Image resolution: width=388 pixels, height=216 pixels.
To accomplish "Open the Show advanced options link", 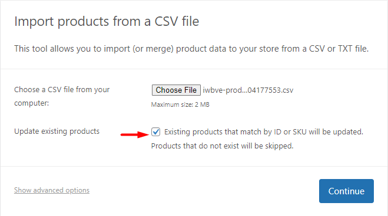I will pos(52,190).
